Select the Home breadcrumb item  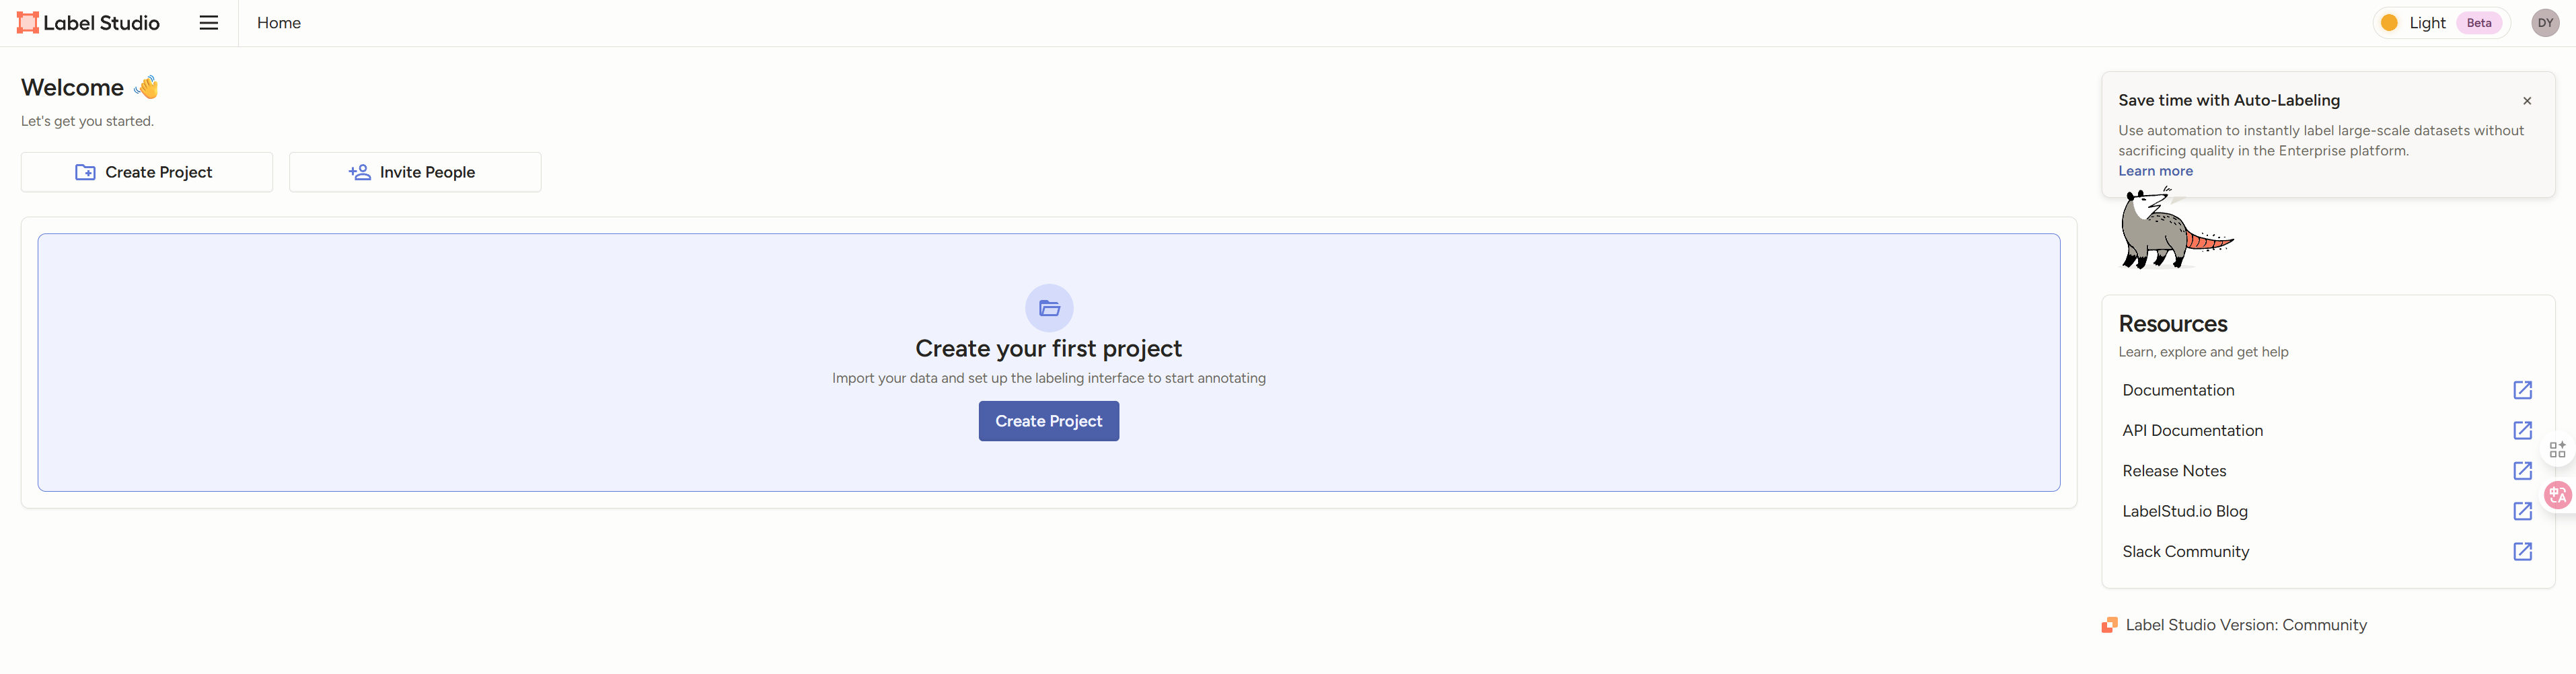pos(278,23)
